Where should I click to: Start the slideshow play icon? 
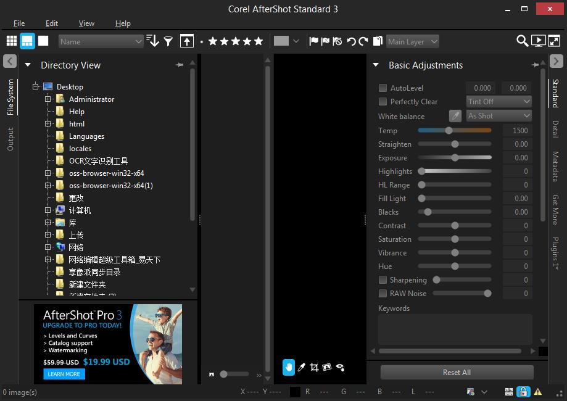pyautogui.click(x=538, y=41)
